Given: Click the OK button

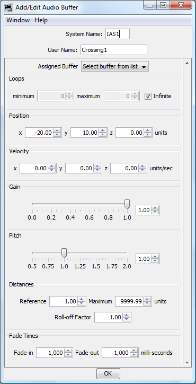Looking at the screenshot, I should click(x=108, y=373).
